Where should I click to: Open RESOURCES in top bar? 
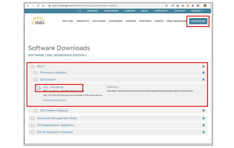(111, 11)
